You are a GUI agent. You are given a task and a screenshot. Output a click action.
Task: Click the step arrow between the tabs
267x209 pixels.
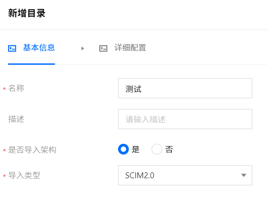(x=83, y=49)
